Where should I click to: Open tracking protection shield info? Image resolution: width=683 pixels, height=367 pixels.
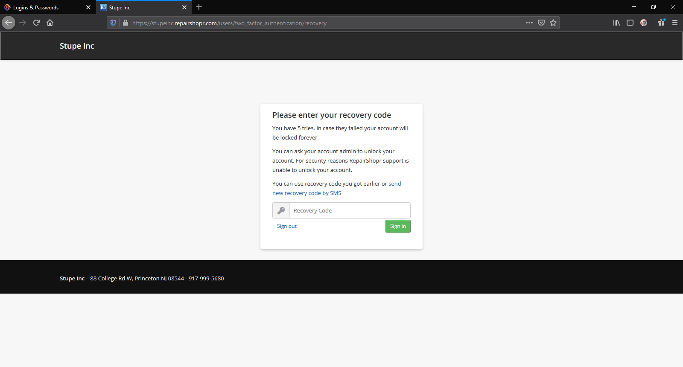[113, 23]
